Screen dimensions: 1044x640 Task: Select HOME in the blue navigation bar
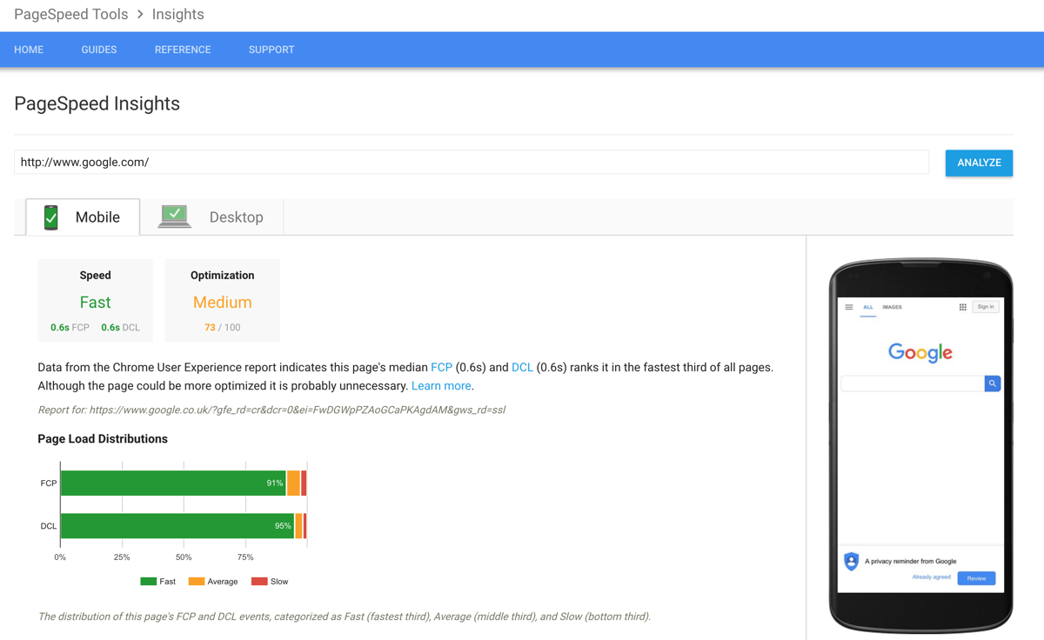point(29,50)
